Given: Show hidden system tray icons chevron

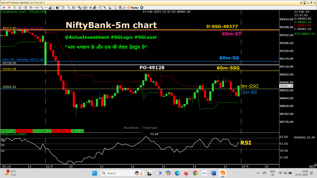Looking at the screenshot, I should (258, 173).
